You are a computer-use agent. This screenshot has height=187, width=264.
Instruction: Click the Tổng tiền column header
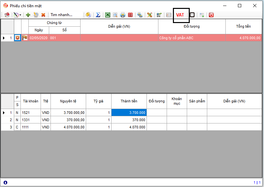(x=244, y=26)
